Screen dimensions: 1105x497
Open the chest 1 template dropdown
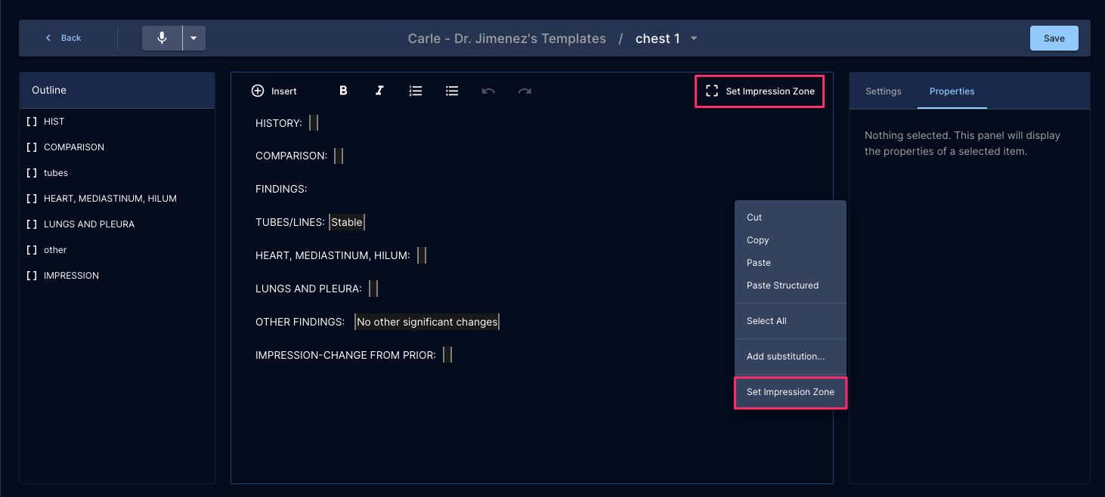tap(695, 39)
